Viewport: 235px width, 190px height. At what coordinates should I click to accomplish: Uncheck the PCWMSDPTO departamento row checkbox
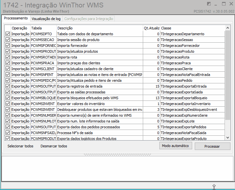pos(8,34)
